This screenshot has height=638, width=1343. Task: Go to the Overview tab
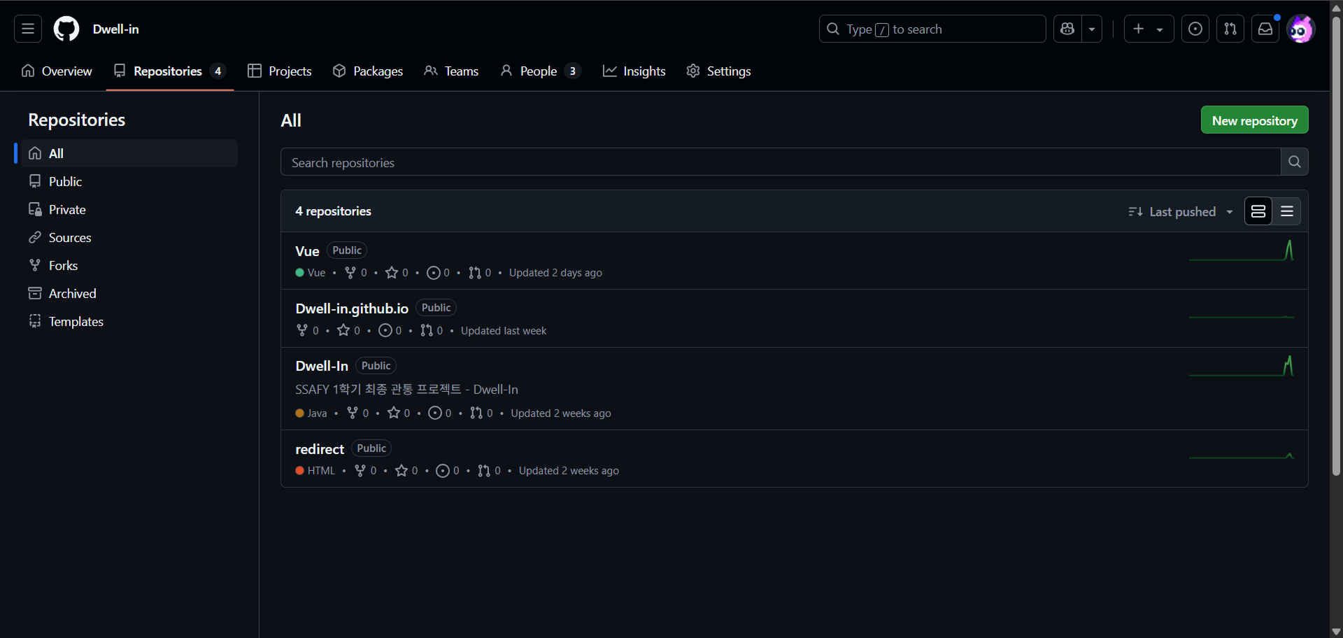57,71
